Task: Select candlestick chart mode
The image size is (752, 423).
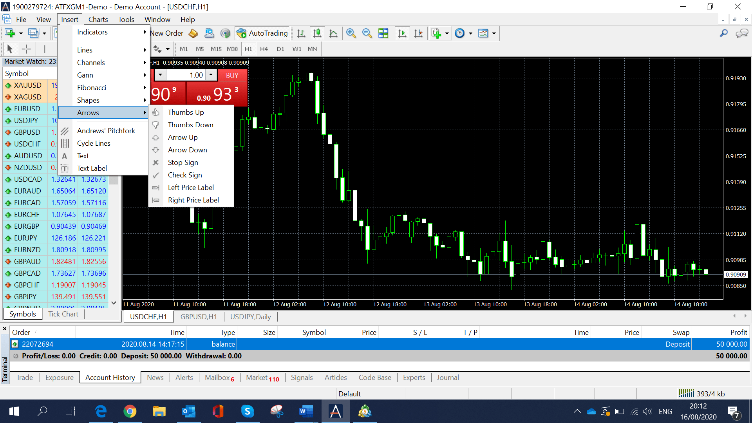Action: 317,33
